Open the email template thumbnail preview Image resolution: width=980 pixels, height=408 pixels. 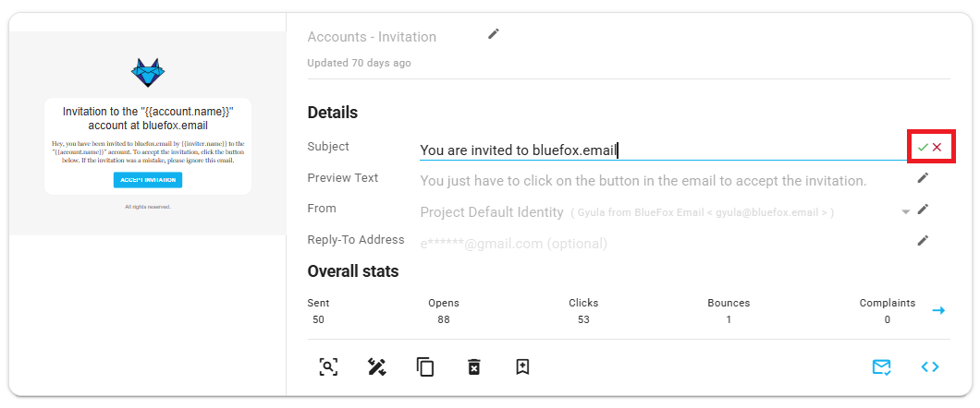148,133
